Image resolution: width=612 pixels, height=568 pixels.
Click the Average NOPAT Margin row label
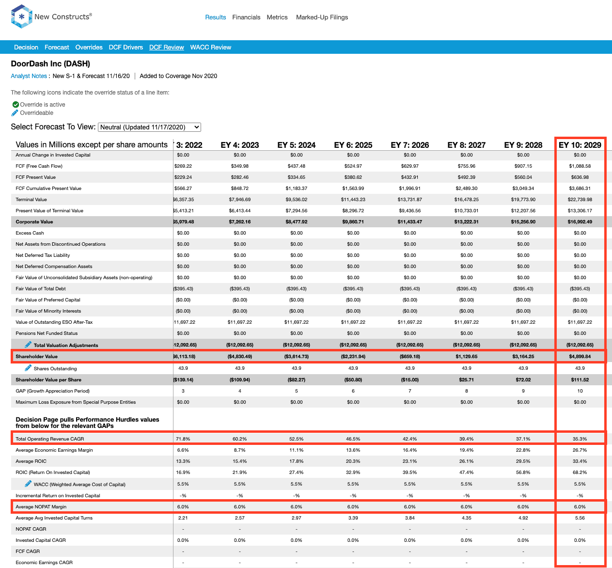click(x=41, y=507)
